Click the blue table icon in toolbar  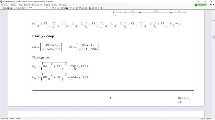tap(86, 8)
